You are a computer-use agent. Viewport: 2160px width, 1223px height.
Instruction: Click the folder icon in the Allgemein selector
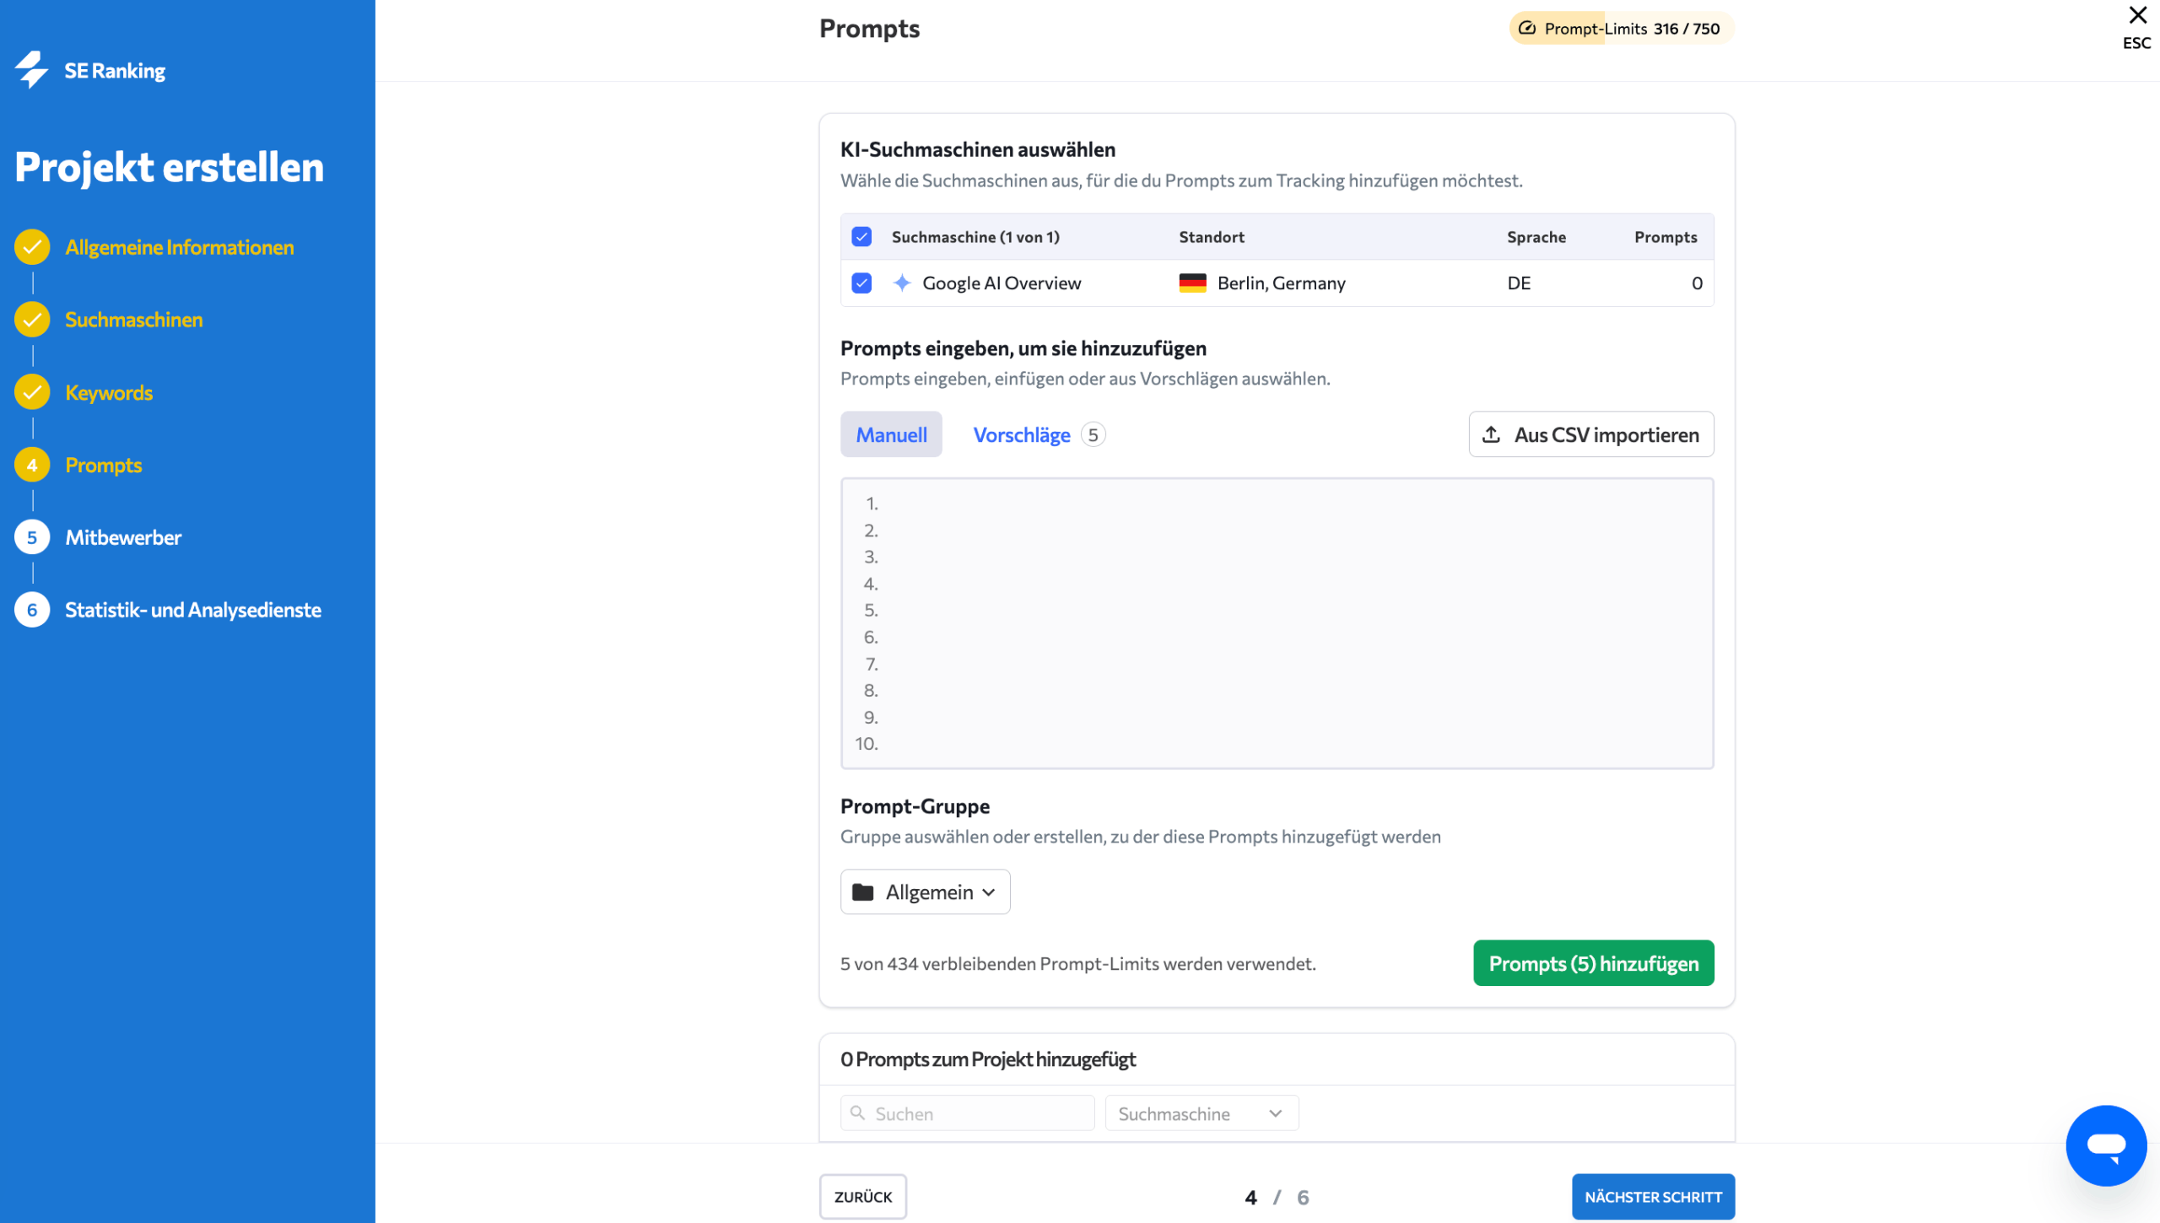(x=862, y=892)
